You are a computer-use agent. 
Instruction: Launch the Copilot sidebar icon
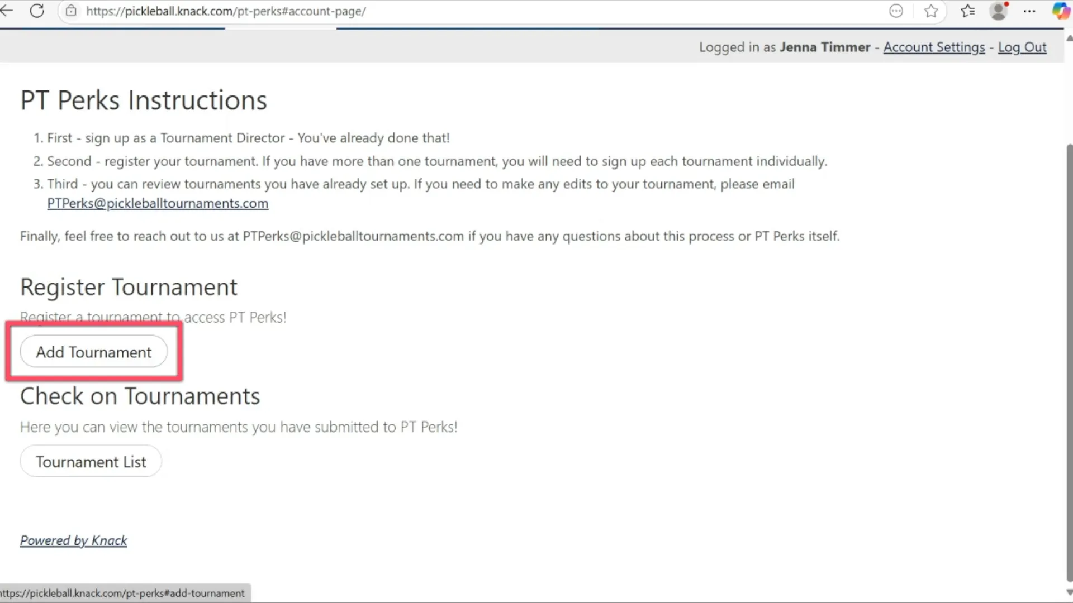(x=1061, y=11)
